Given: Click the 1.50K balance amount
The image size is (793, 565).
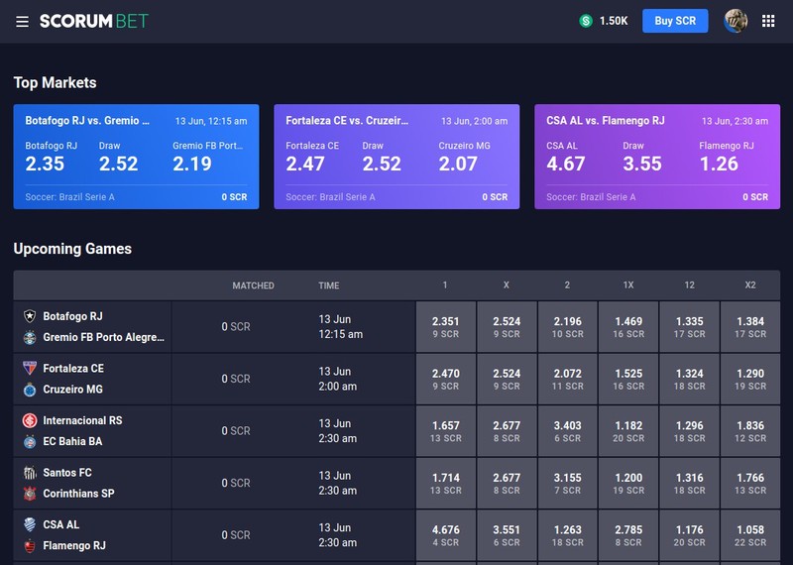Looking at the screenshot, I should pos(614,21).
